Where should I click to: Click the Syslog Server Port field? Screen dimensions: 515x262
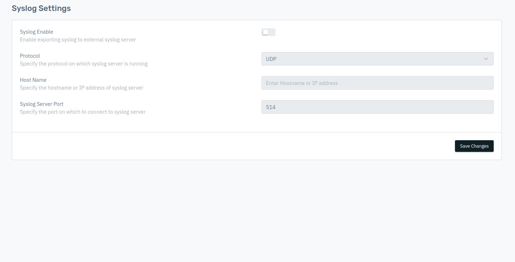(x=377, y=107)
